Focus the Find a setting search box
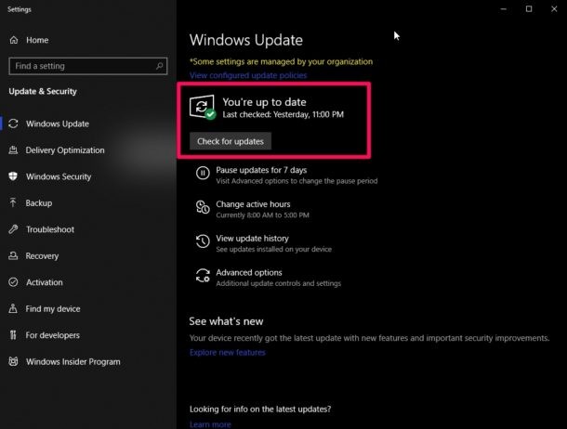The image size is (567, 429). tap(88, 66)
